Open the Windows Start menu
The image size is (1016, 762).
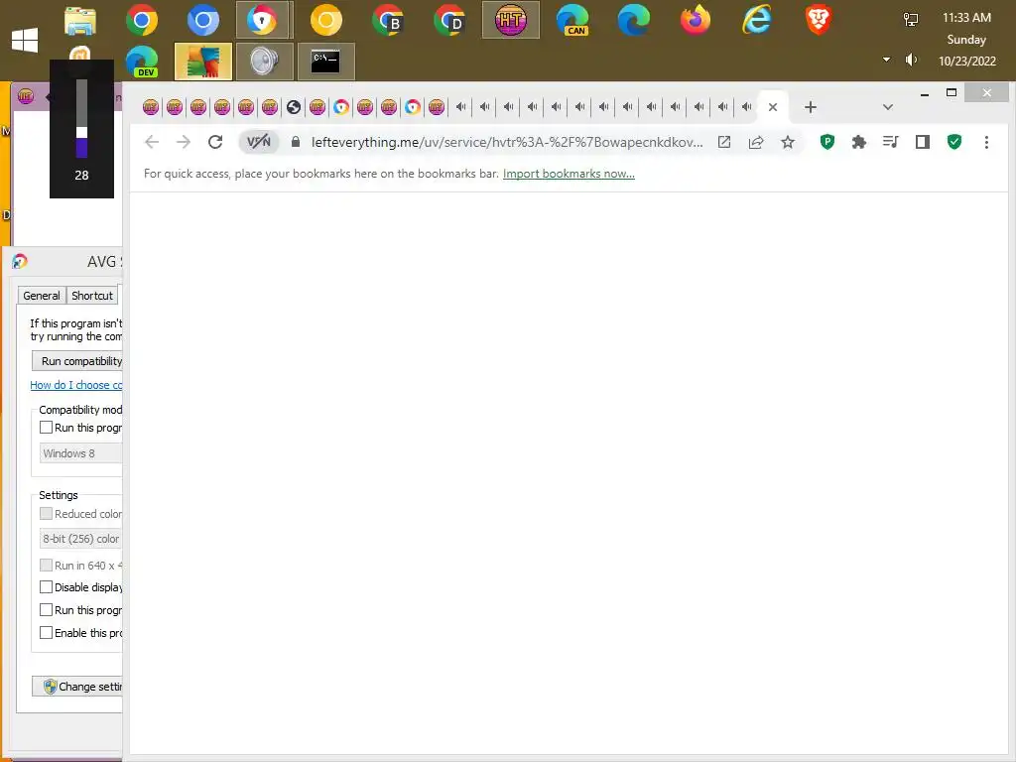pos(25,40)
